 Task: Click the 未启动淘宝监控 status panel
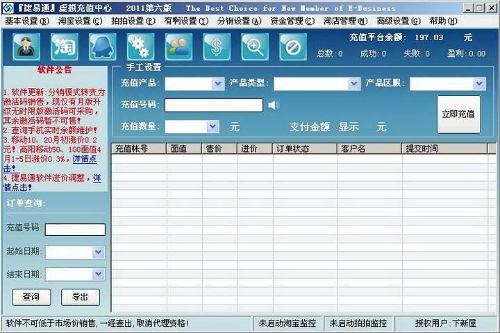point(287,323)
